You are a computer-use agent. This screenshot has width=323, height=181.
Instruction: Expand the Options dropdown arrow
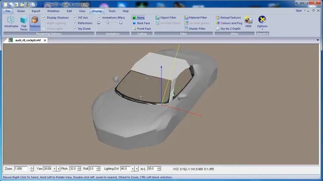click(262, 29)
